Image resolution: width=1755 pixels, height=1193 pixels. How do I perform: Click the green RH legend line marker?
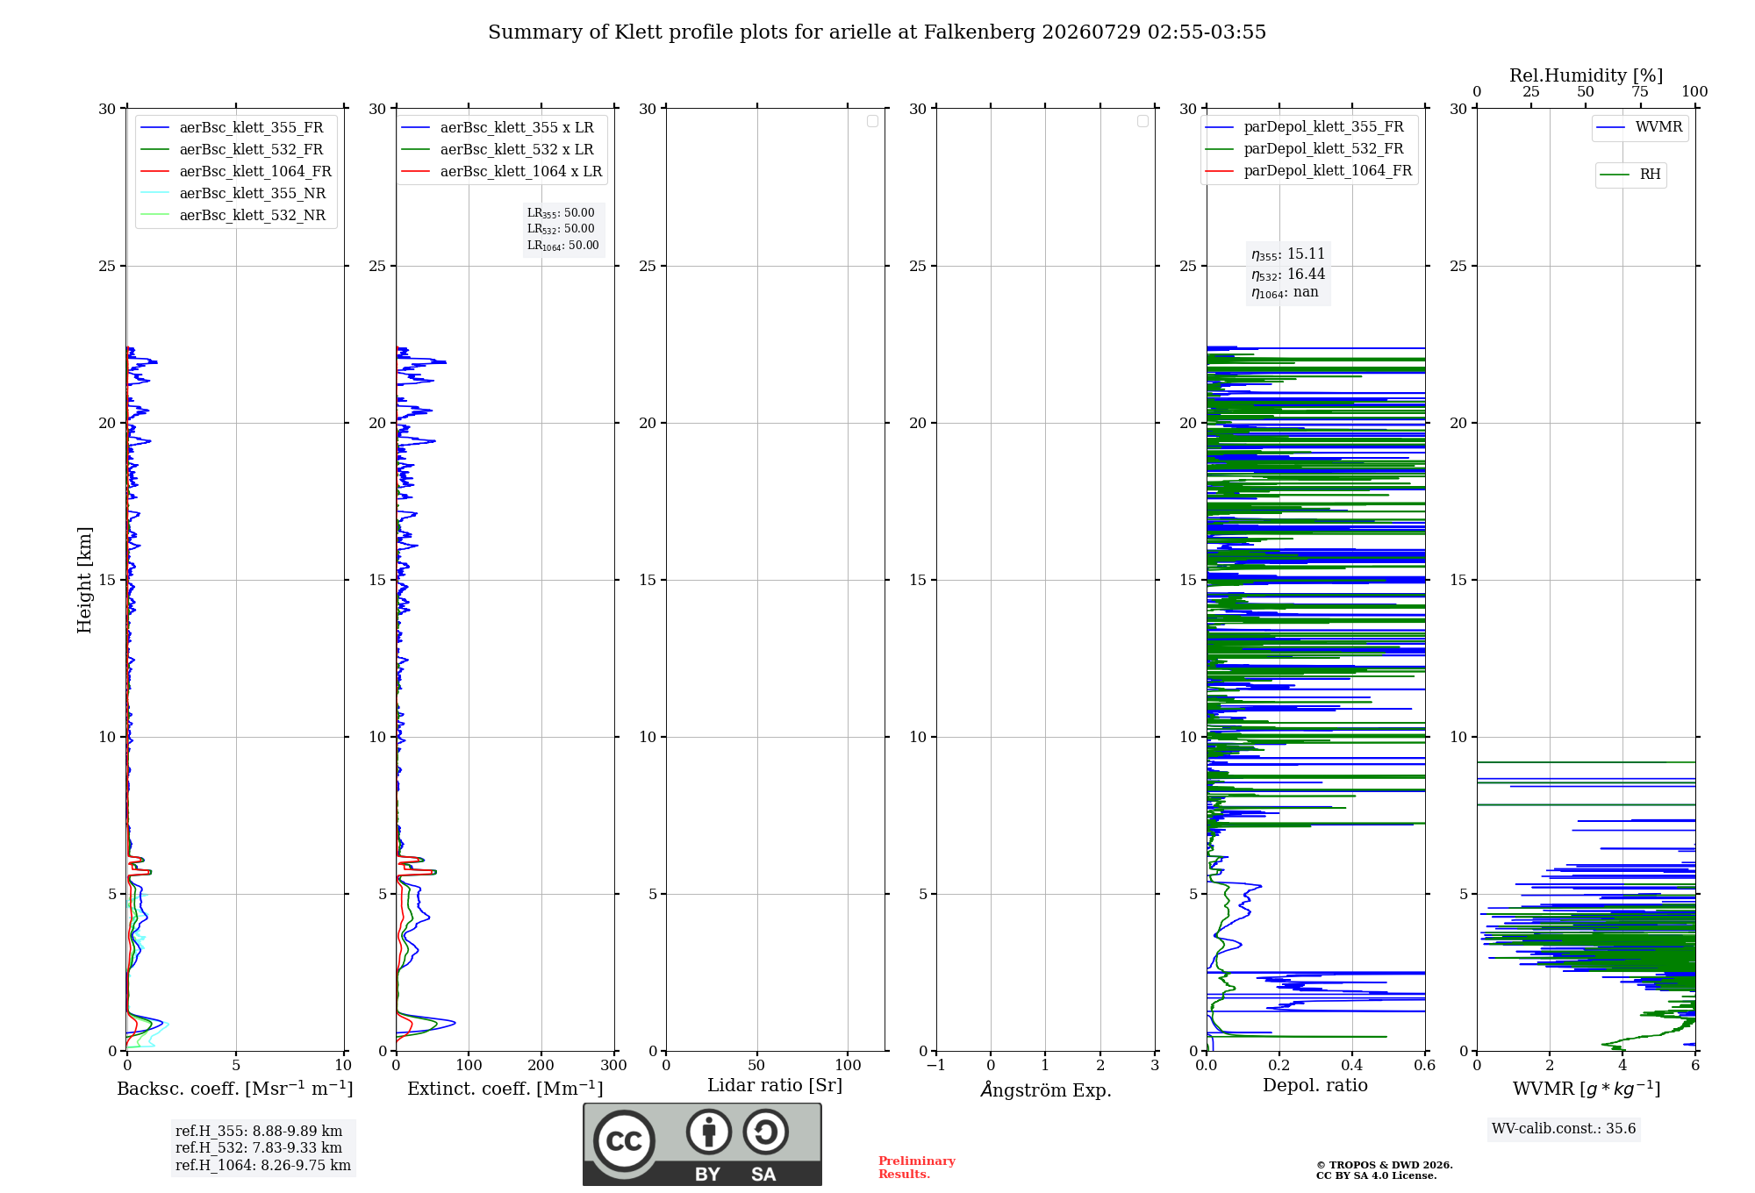[1615, 175]
